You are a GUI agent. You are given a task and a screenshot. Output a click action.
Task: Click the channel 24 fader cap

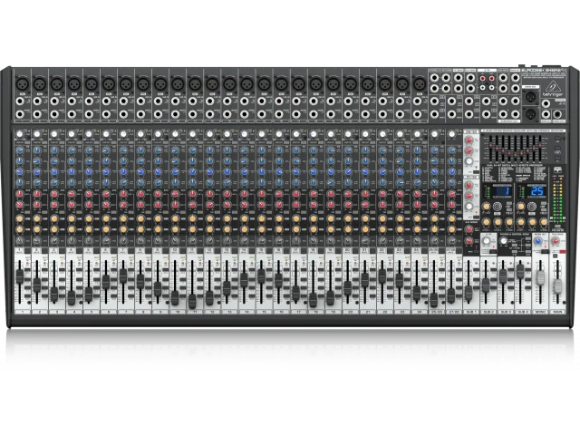pos(417,293)
